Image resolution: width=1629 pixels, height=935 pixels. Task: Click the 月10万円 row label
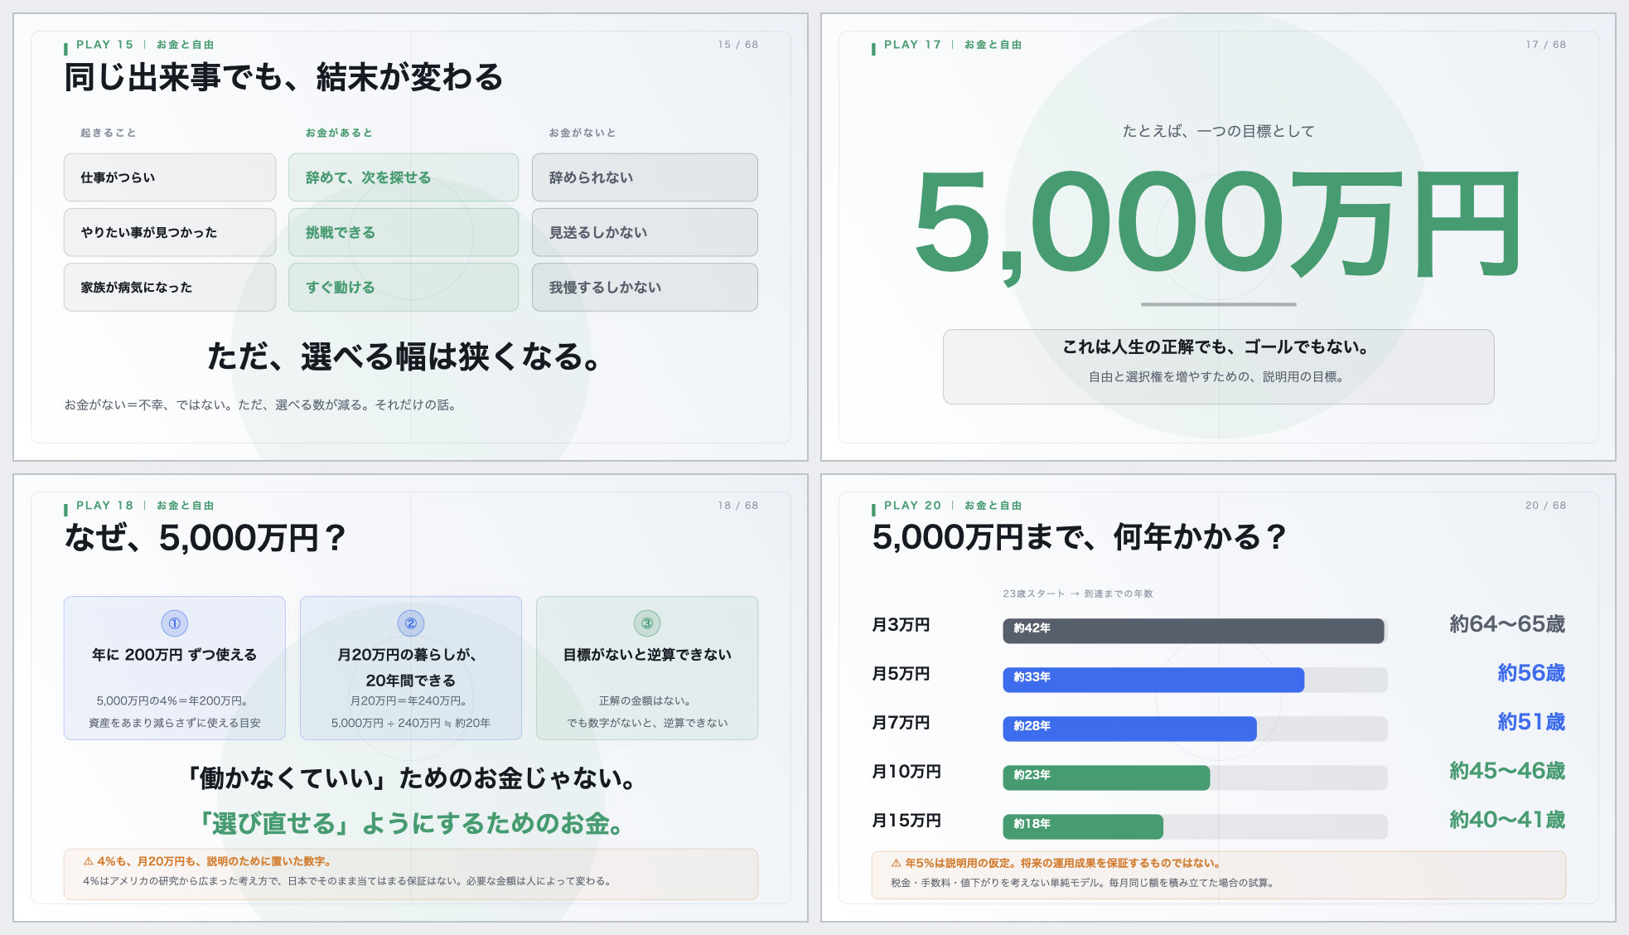[x=906, y=772]
